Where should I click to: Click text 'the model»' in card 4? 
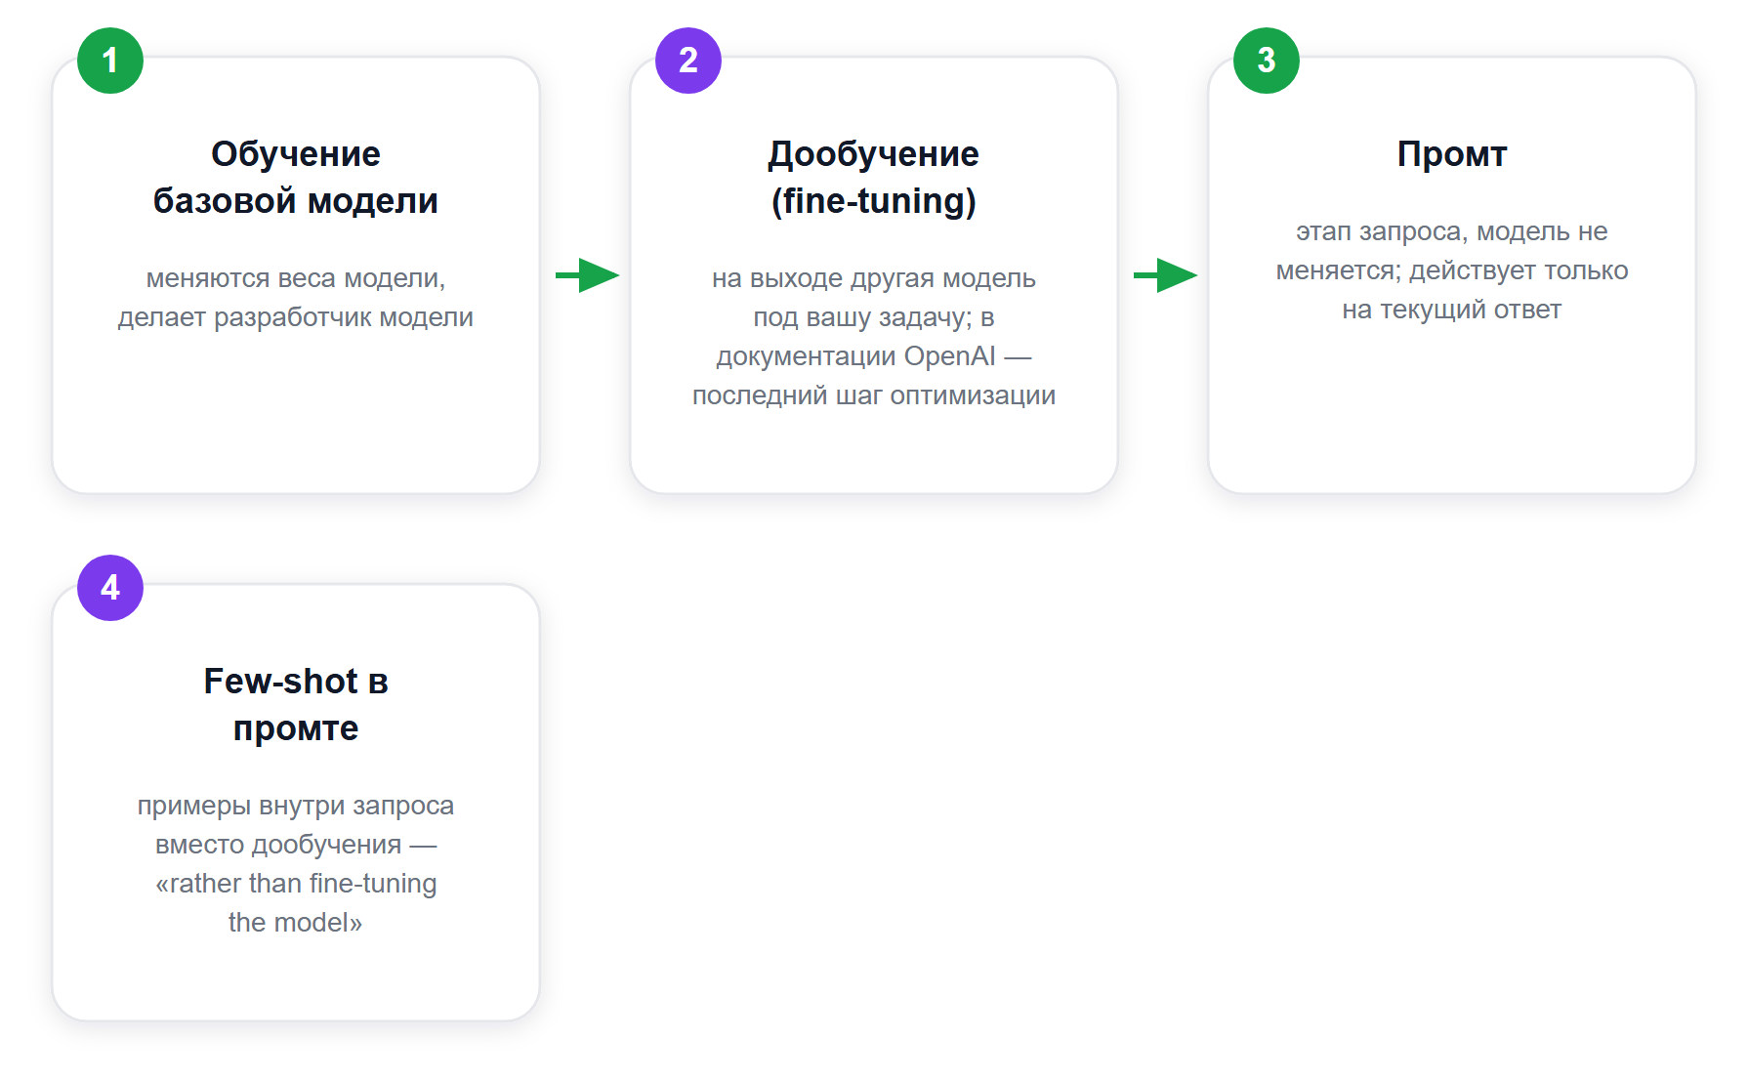(296, 923)
